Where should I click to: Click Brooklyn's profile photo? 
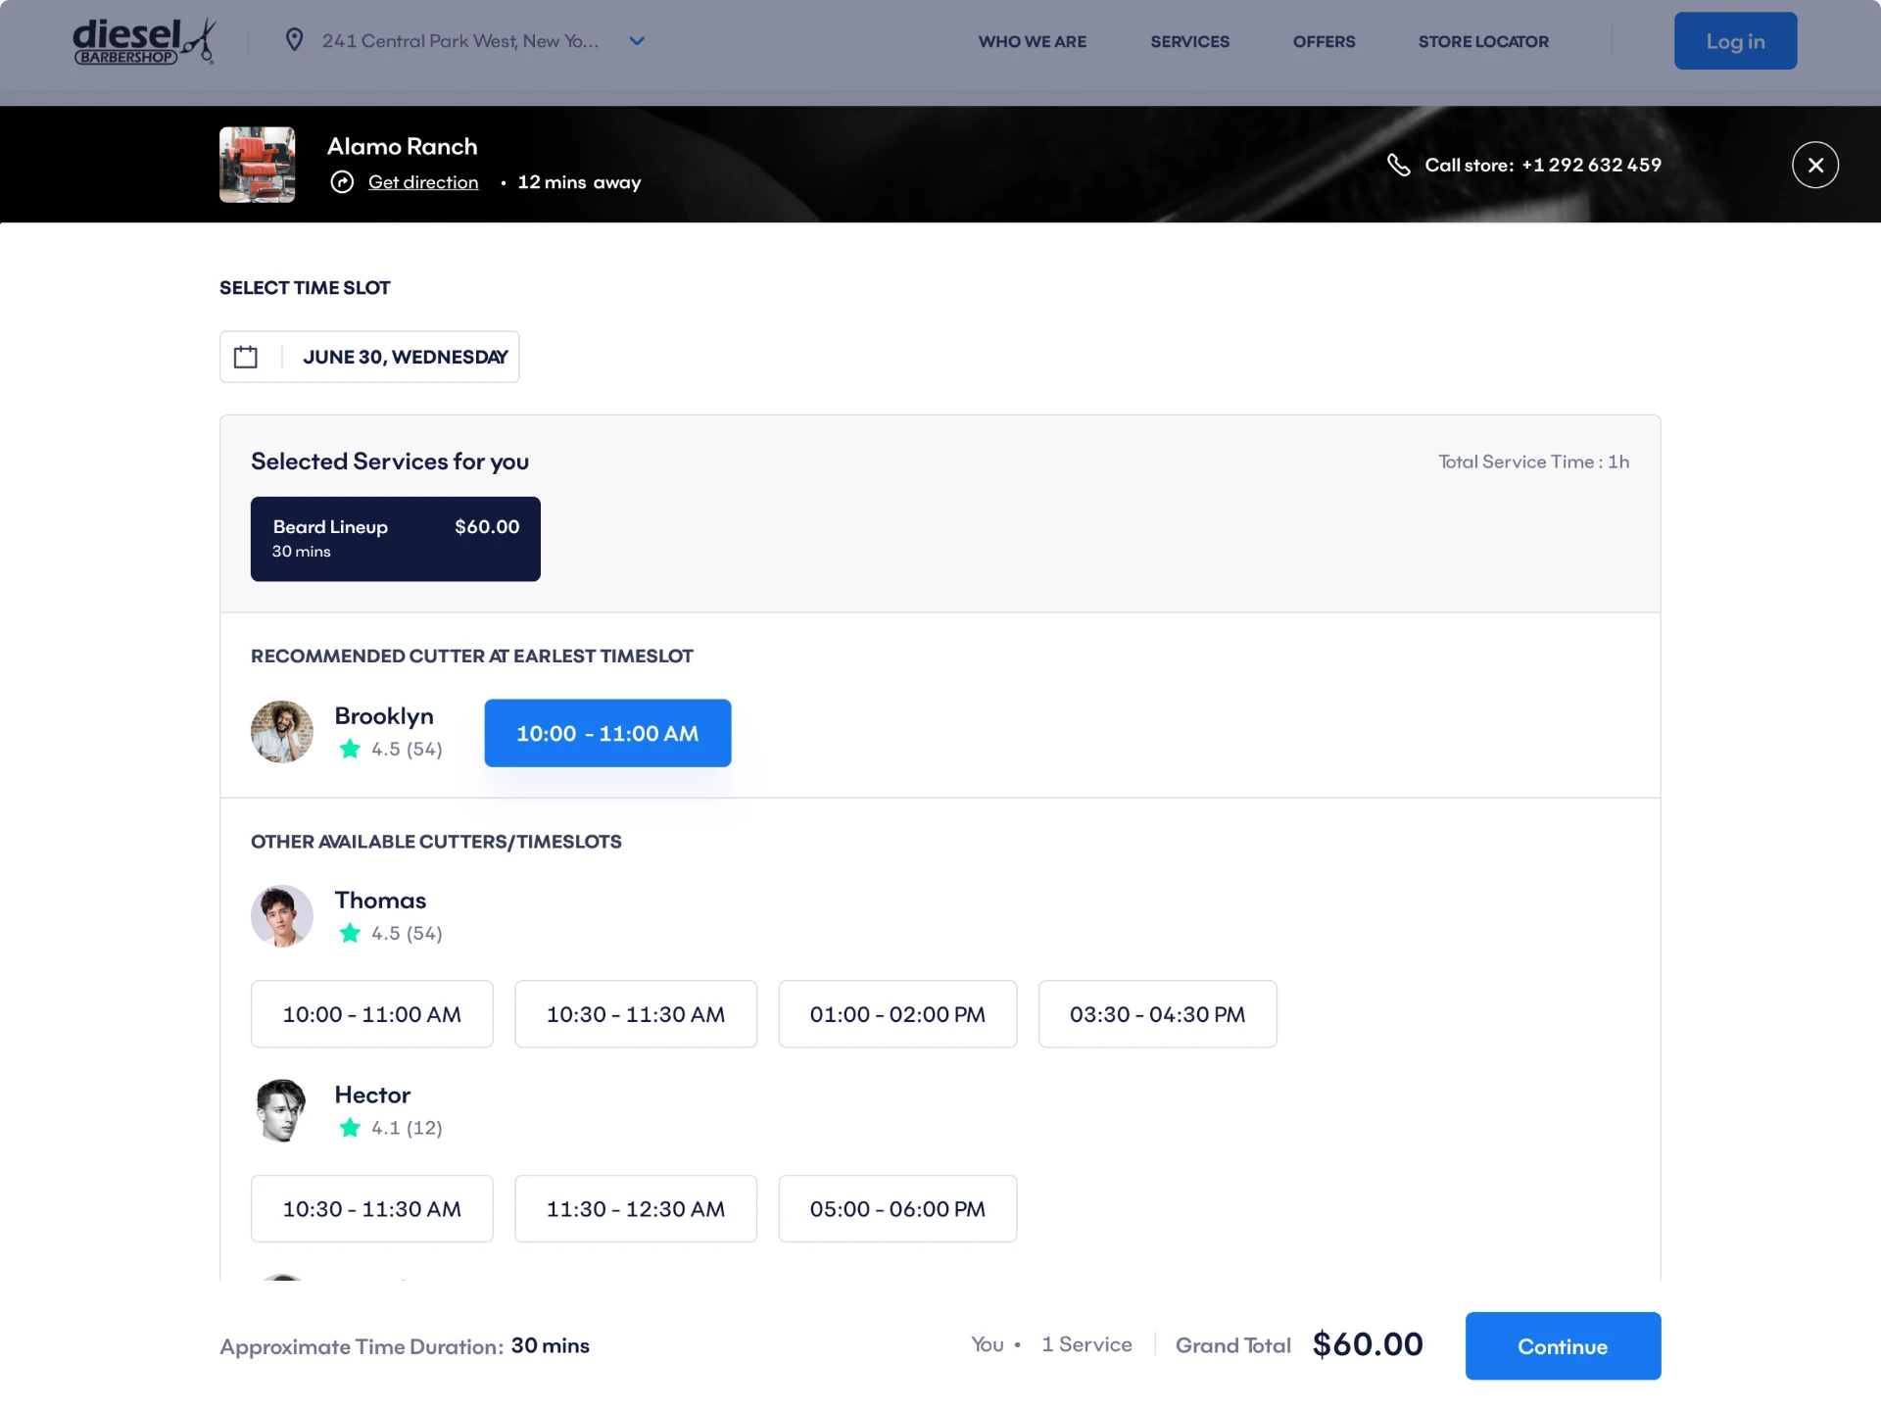pos(282,731)
